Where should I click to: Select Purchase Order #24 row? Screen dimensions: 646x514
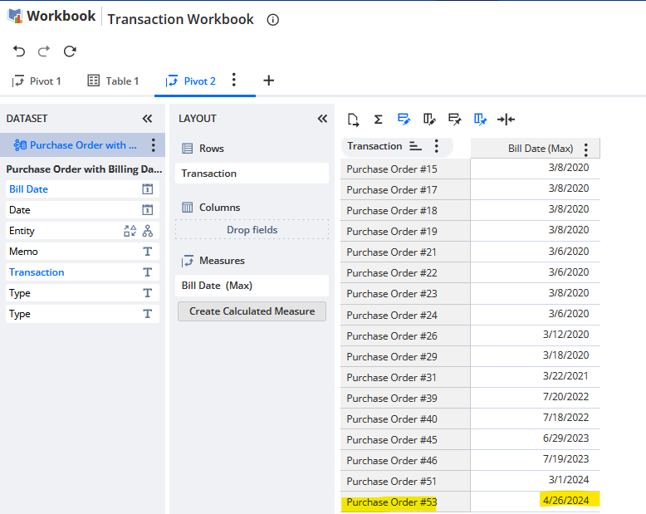click(x=405, y=315)
